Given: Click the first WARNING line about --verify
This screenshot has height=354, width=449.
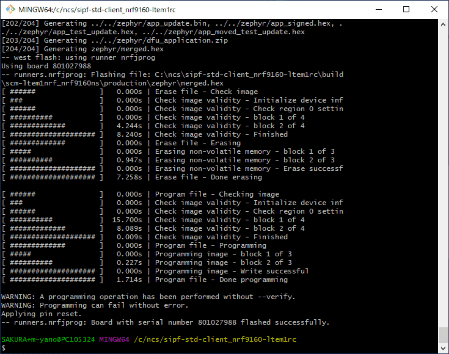Looking at the screenshot, I should (x=148, y=297).
